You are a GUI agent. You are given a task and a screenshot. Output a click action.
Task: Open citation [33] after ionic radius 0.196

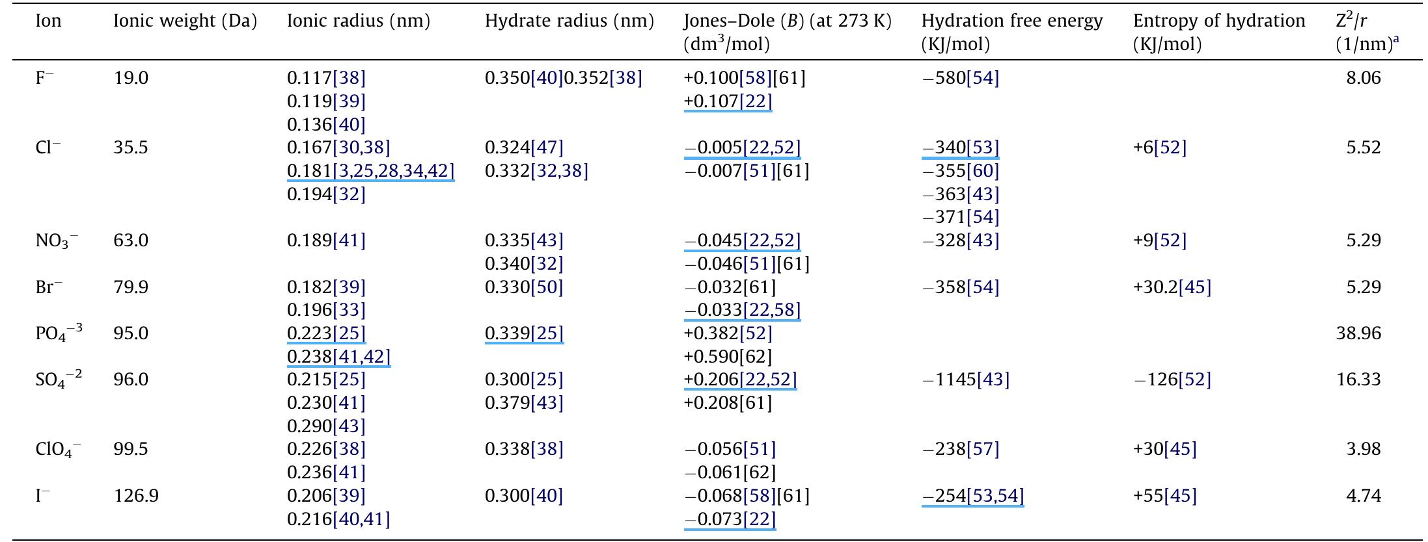point(349,310)
